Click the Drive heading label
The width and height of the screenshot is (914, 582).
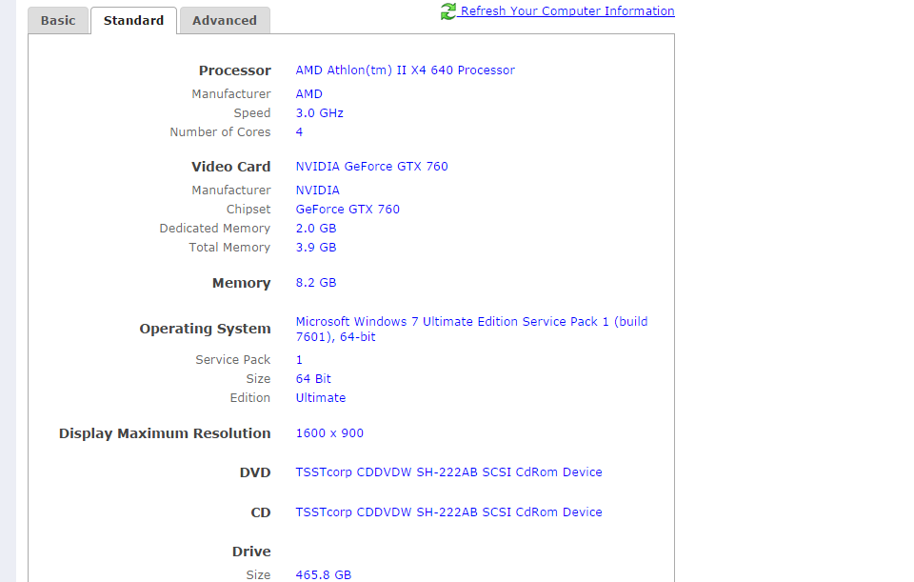251,552
